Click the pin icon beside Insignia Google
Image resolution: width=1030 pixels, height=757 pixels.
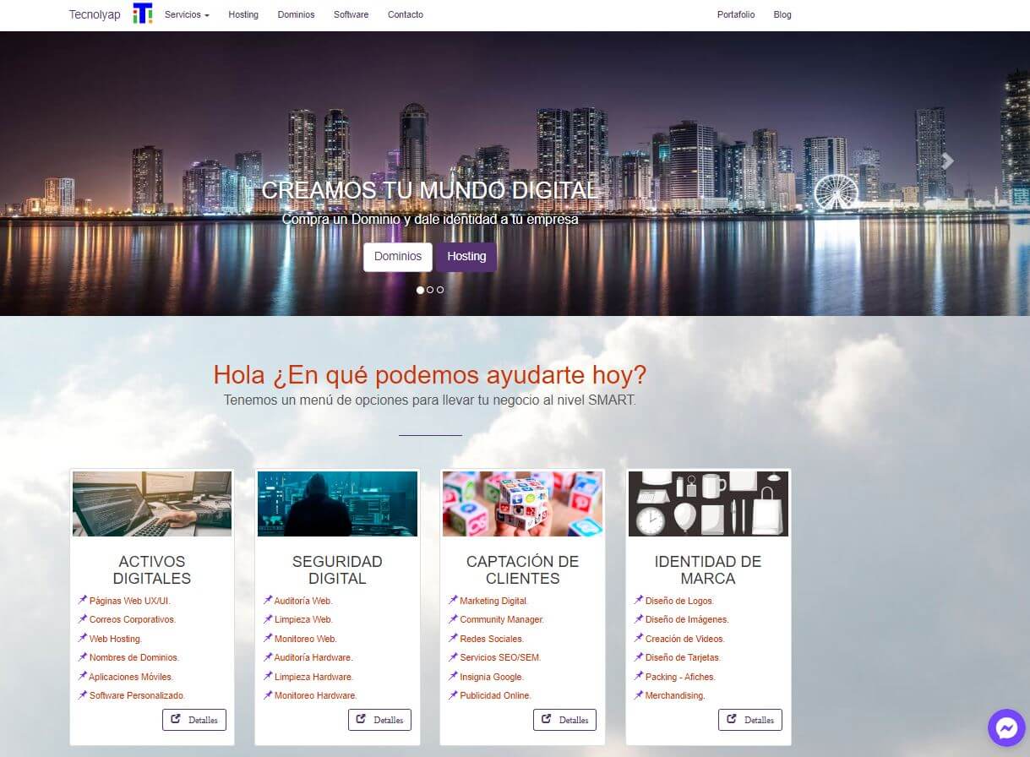coord(454,676)
